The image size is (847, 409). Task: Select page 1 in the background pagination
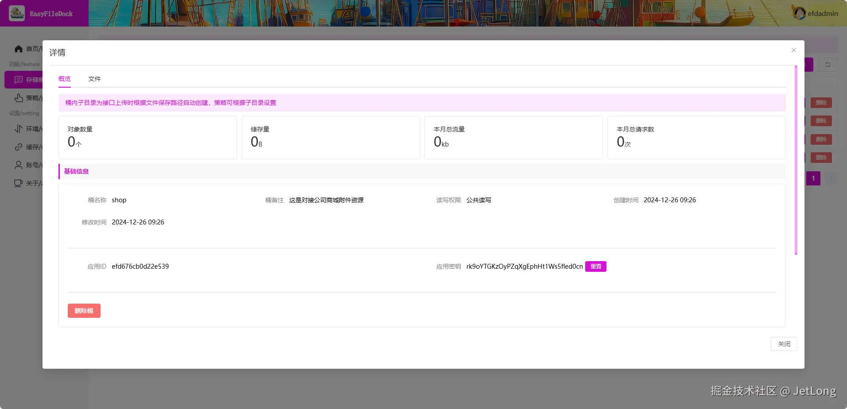pyautogui.click(x=813, y=178)
